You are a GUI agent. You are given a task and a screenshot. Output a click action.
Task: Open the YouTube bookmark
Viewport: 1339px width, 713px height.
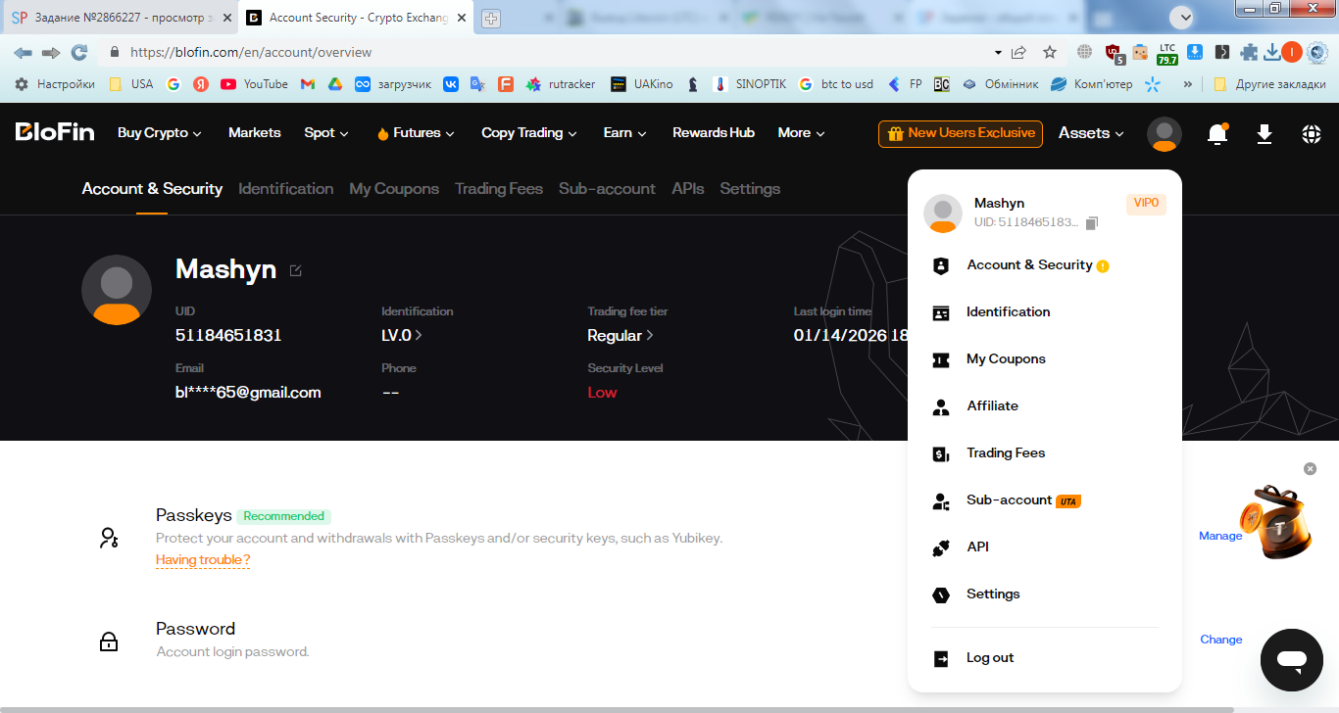pyautogui.click(x=254, y=84)
